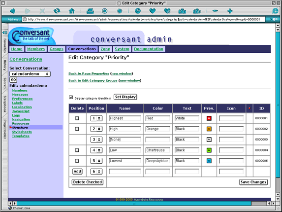
Task: Open the Scrapbook side tab
Action: (x=5, y=104)
